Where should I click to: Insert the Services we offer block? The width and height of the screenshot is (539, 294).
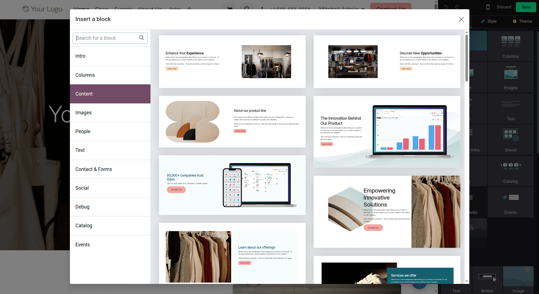coord(387,270)
